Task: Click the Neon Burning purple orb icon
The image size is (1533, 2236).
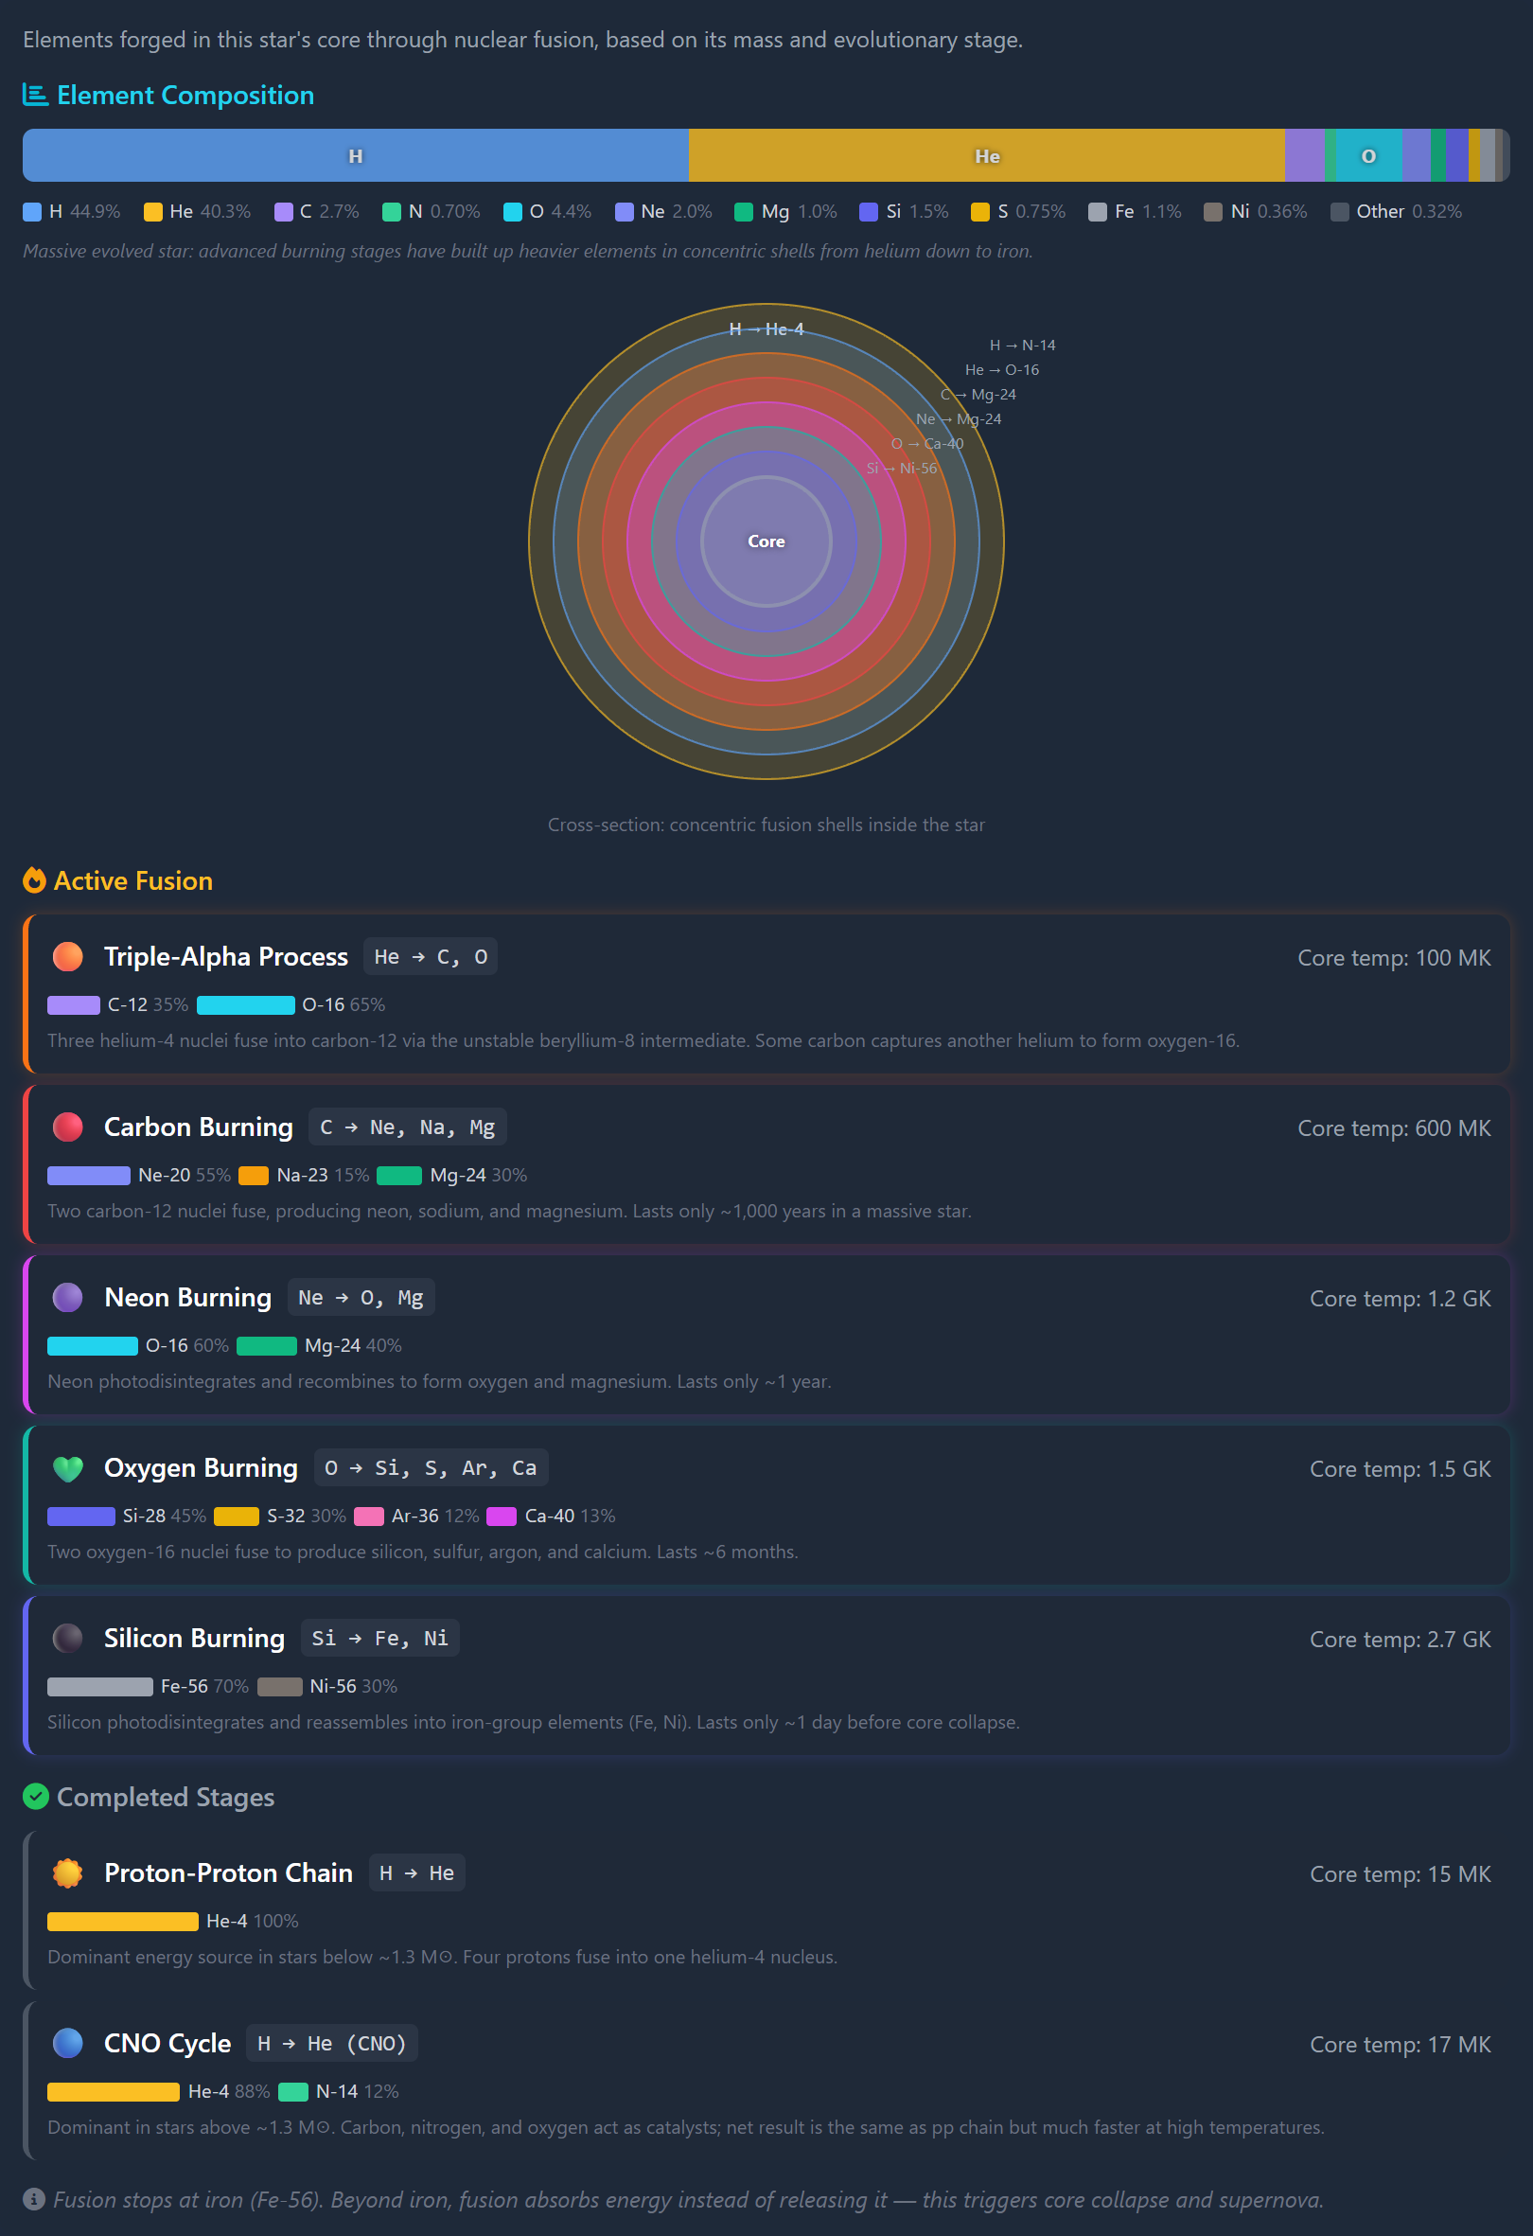Action: click(67, 1297)
